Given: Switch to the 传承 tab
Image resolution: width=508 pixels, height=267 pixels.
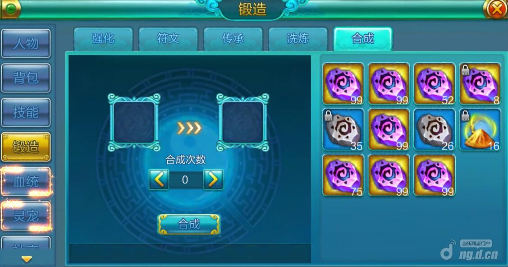Looking at the screenshot, I should click(233, 39).
